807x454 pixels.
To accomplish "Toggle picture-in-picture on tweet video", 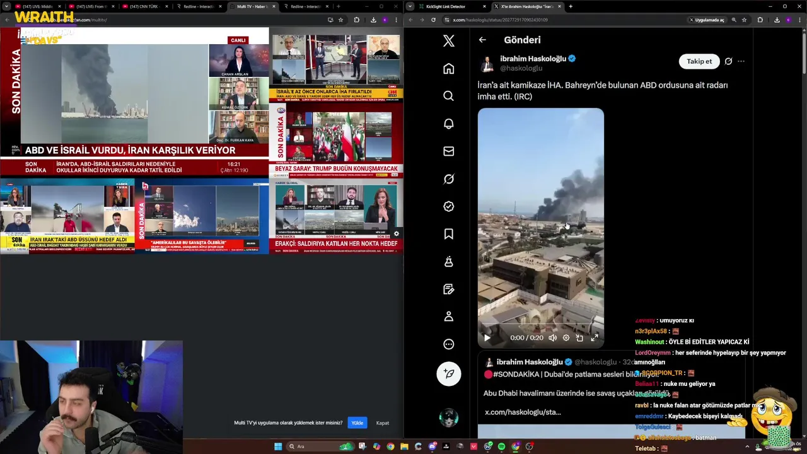I will 579,338.
